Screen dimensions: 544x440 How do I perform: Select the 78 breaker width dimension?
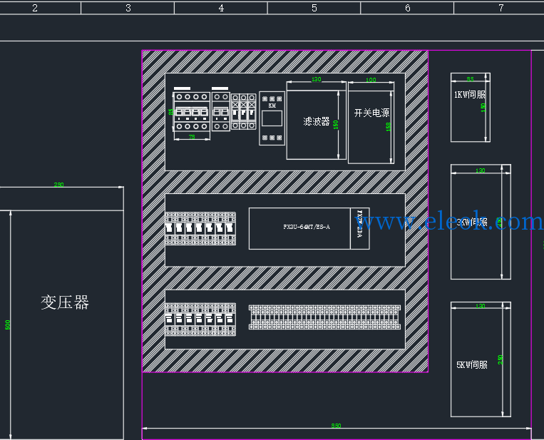point(192,137)
